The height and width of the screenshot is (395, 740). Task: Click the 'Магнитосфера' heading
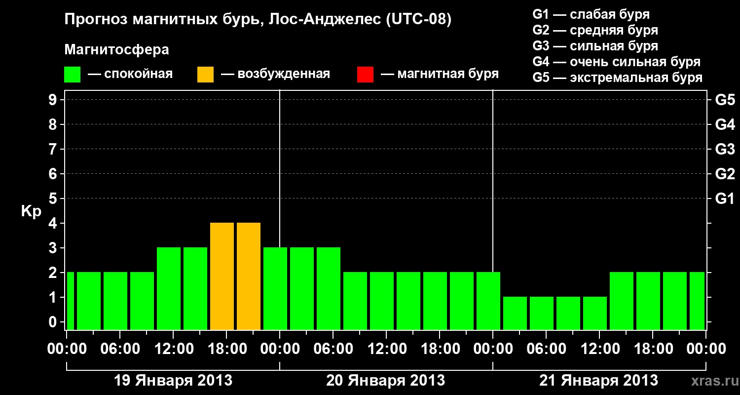click(116, 50)
